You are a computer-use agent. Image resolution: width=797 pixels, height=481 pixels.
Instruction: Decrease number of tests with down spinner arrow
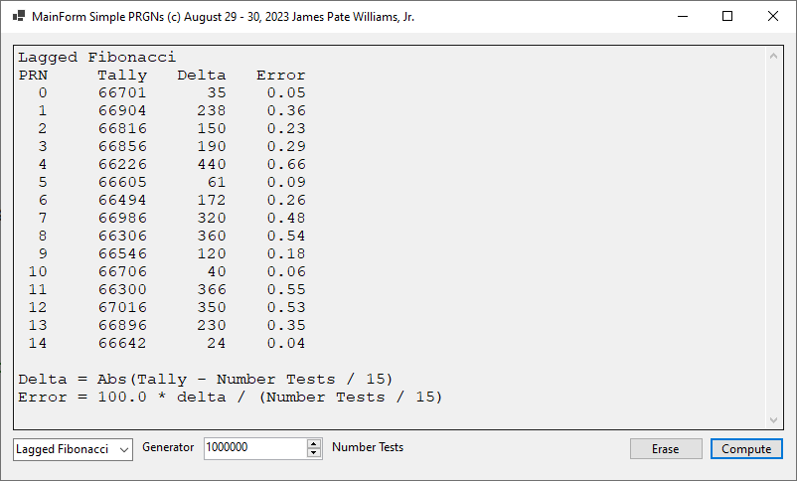tap(315, 453)
